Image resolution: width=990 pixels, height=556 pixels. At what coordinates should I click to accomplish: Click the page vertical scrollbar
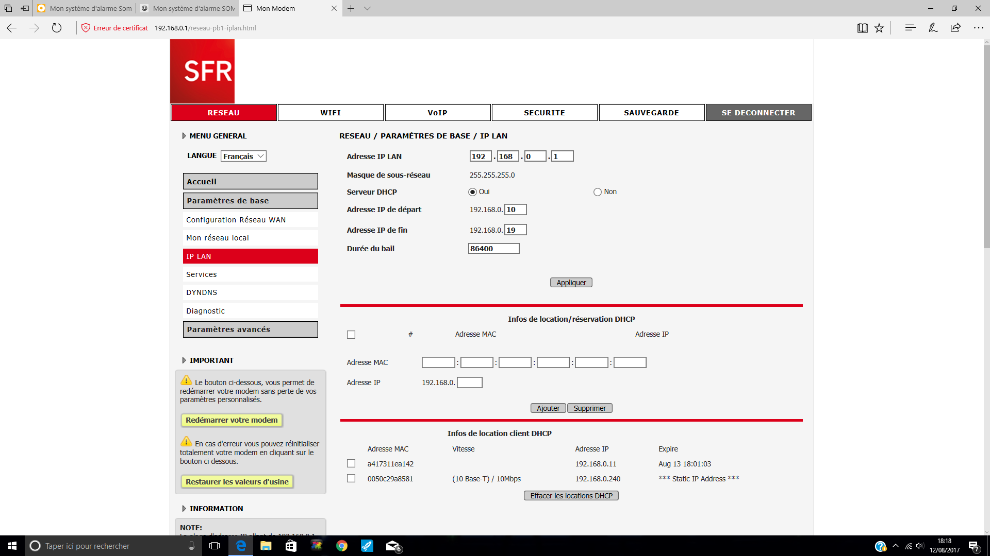986,146
